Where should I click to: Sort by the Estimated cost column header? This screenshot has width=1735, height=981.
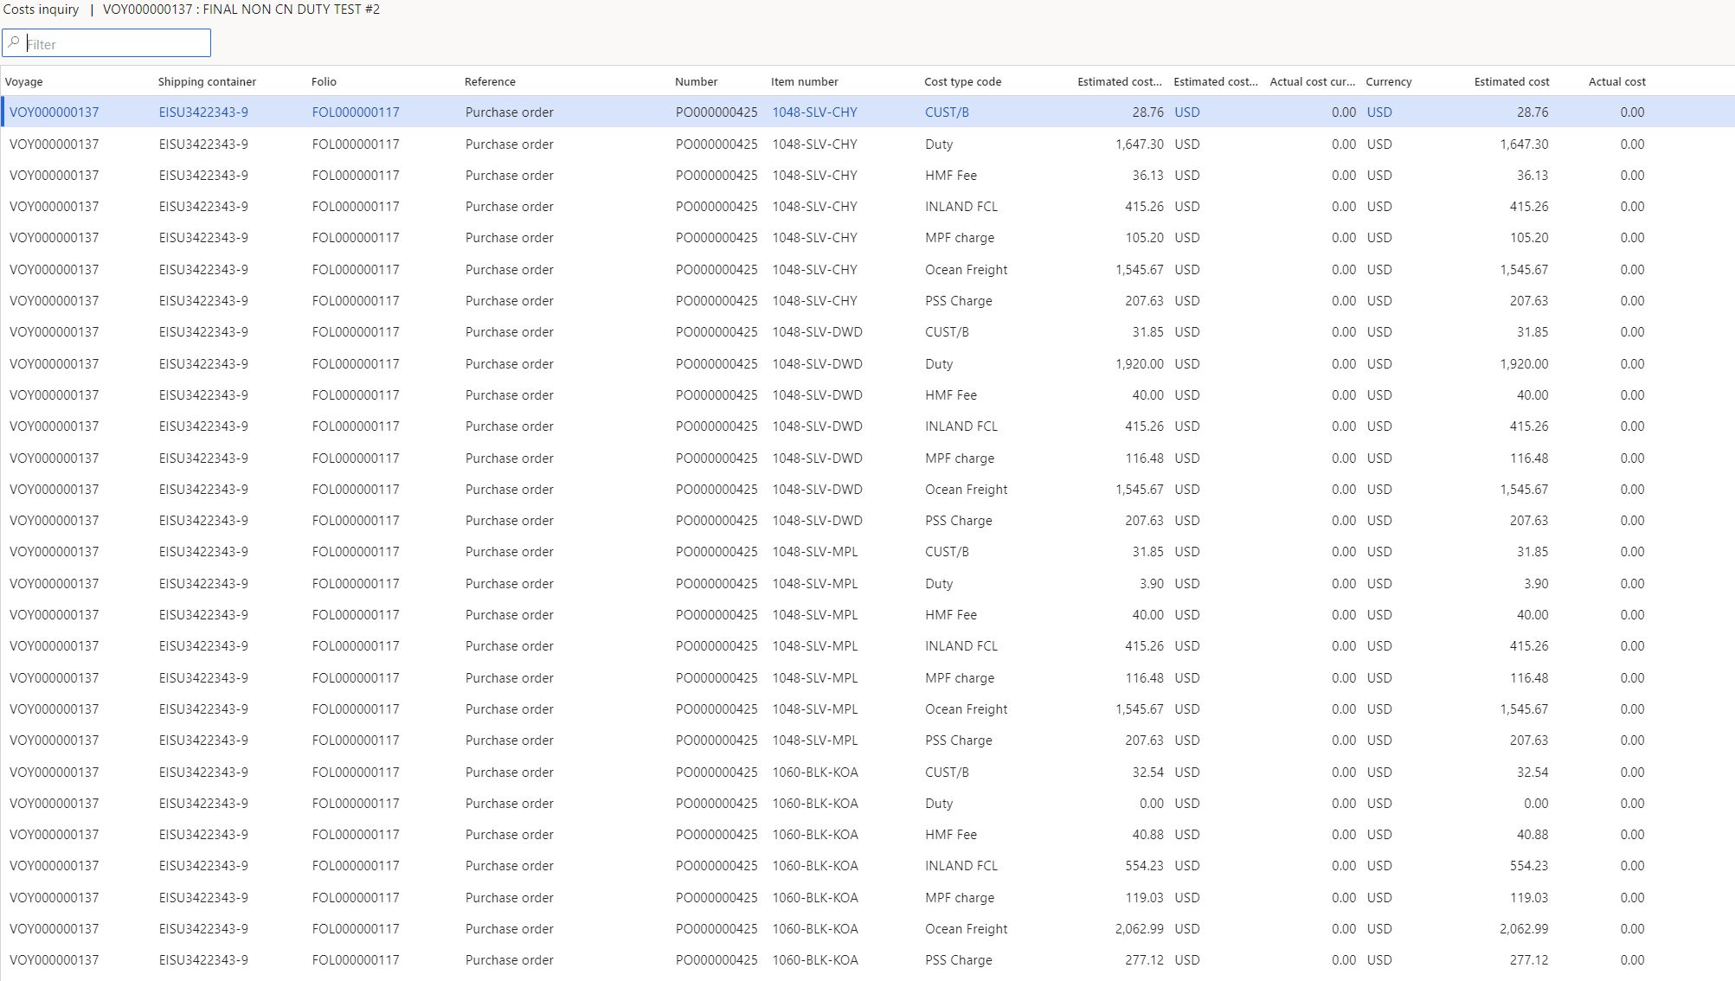1511,81
